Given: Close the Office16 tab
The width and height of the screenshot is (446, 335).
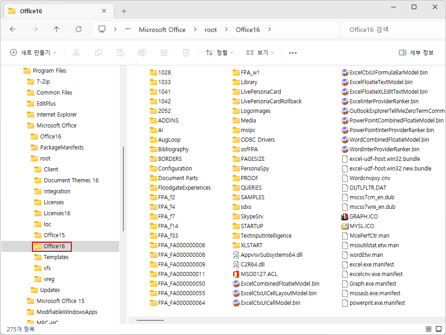Looking at the screenshot, I should coord(104,11).
